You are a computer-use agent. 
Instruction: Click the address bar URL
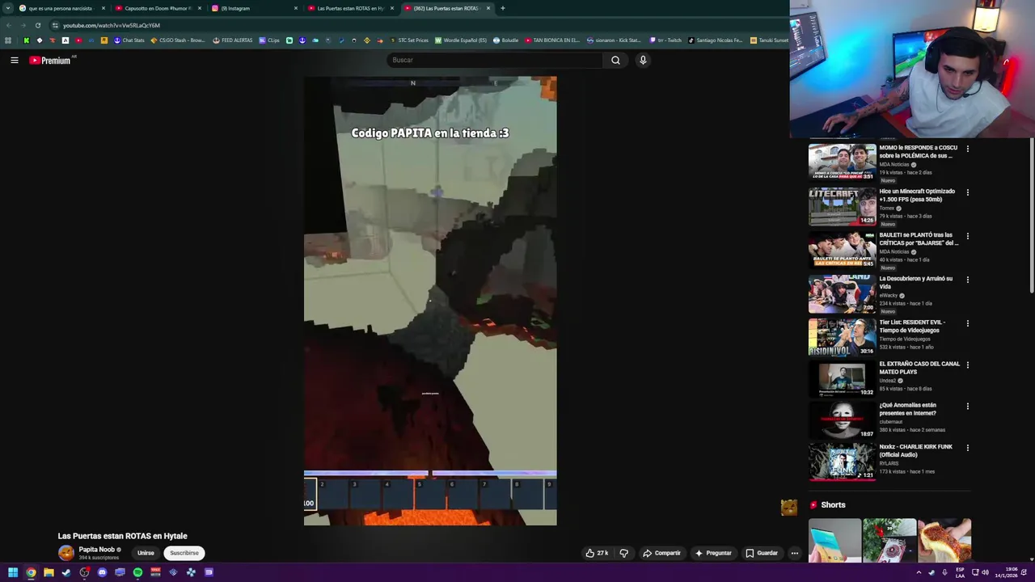[112, 25]
